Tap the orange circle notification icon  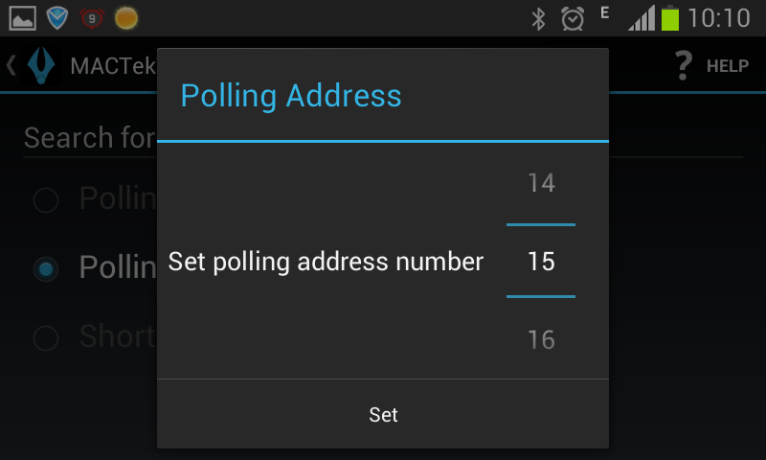125,18
